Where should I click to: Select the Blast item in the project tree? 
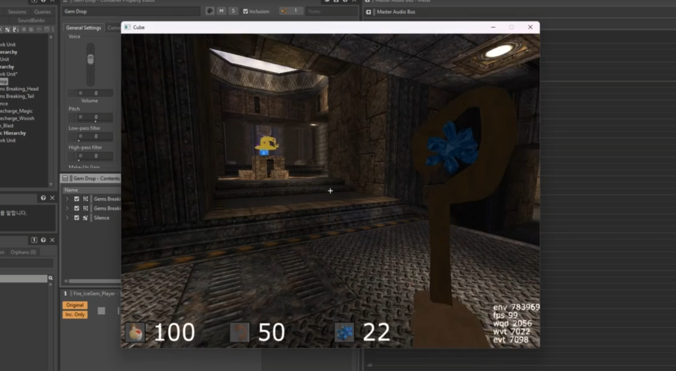click(7, 126)
